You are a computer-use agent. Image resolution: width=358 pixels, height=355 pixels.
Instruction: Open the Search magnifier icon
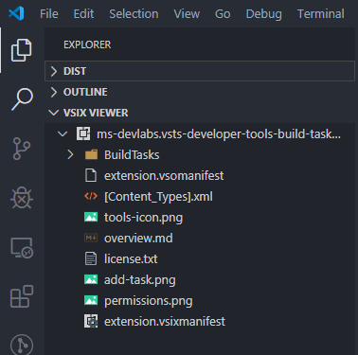coord(22,99)
